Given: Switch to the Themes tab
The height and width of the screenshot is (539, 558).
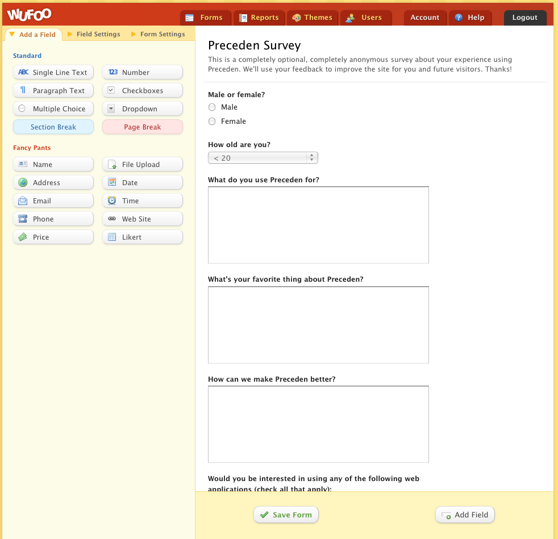Looking at the screenshot, I should coord(313,18).
